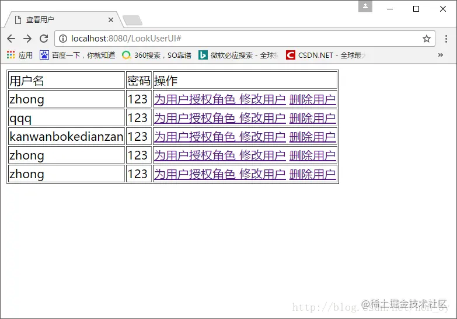The image size is (457, 319).
Task: Close the 查看用户 tab
Action: (111, 20)
